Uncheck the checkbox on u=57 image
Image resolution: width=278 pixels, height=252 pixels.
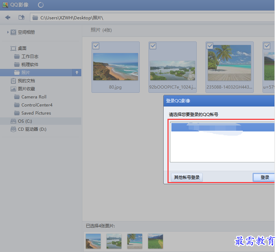coord(267,46)
